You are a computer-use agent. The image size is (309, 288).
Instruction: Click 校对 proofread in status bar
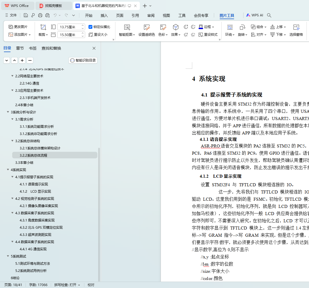[x=91, y=285]
